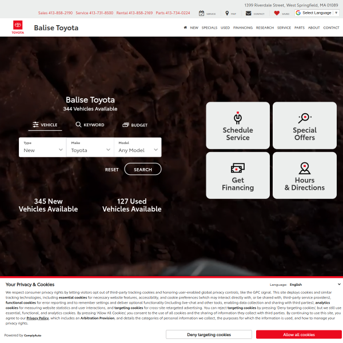Screen dimensions: 343x343
Task: Switch to the Budget search tab
Action: coord(135,125)
